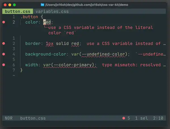Click the 'width' property name
The width and height of the screenshot is (170, 129).
tap(31, 65)
